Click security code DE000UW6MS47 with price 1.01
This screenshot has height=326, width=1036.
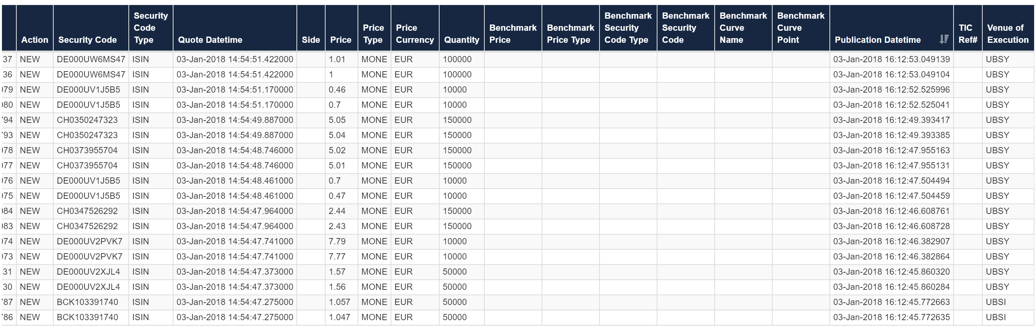pyautogui.click(x=91, y=60)
